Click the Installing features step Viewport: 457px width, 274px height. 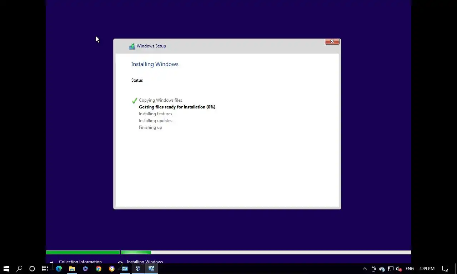[x=155, y=114]
